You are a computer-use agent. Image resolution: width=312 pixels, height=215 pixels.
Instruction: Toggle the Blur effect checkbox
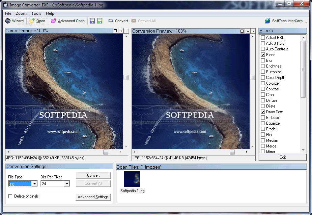[x=263, y=60]
